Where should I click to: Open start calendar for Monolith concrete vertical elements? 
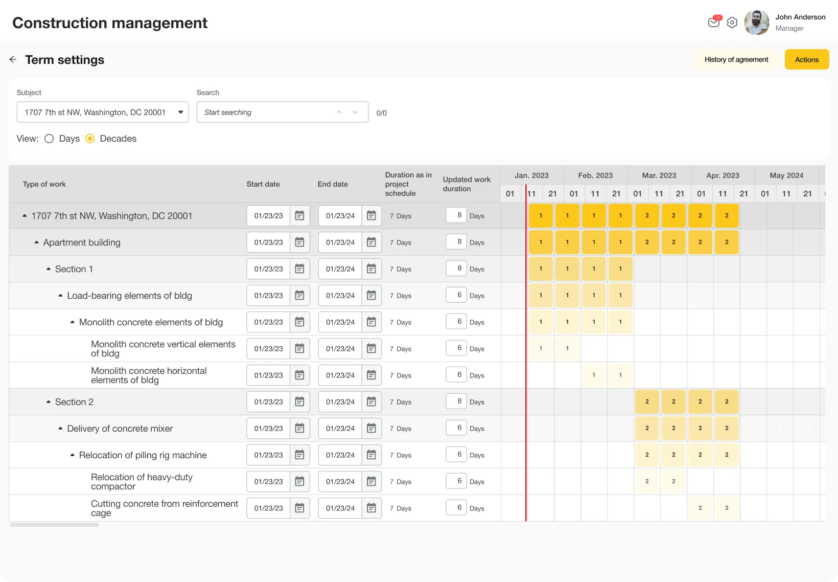click(x=300, y=349)
